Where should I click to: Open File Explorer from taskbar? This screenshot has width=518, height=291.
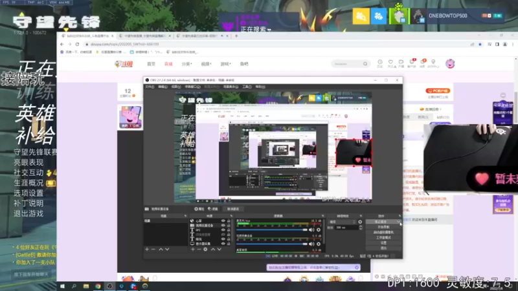pyautogui.click(x=86, y=286)
